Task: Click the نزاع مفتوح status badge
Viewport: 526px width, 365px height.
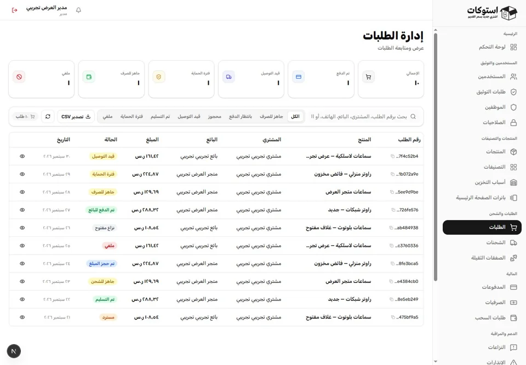Action: click(x=105, y=228)
